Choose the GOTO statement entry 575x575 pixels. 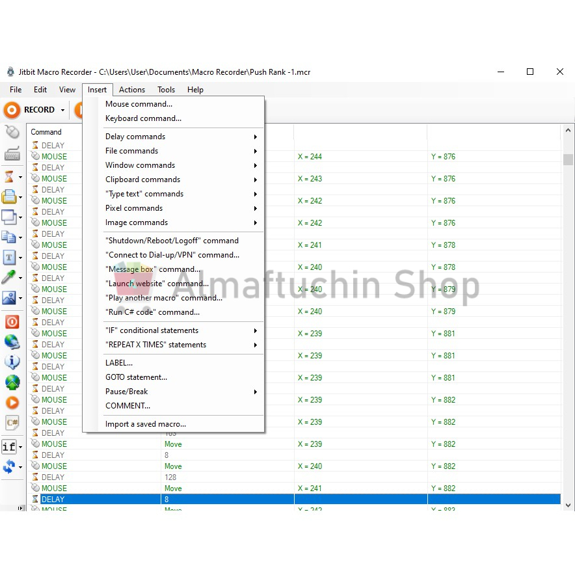(x=136, y=377)
